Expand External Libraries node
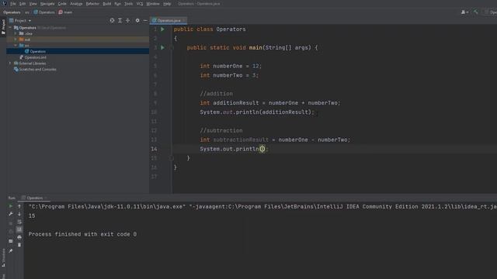 coord(10,64)
